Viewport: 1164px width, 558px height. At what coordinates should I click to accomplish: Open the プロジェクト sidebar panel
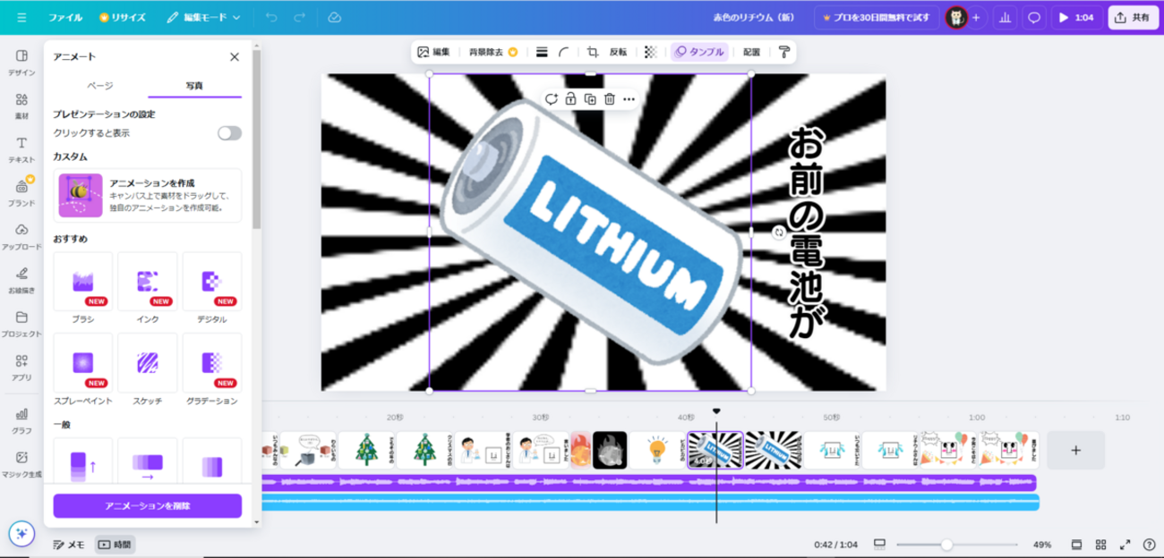[x=21, y=324]
